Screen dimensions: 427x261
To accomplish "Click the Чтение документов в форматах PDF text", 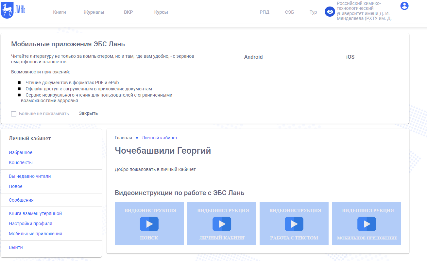I will [x=72, y=83].
